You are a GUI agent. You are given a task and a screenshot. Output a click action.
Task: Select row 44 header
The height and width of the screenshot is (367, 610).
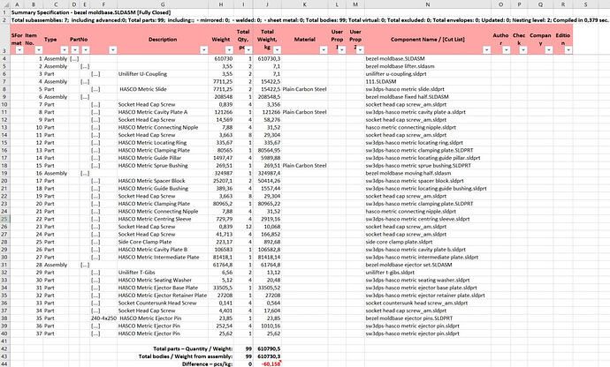[x=4, y=363]
